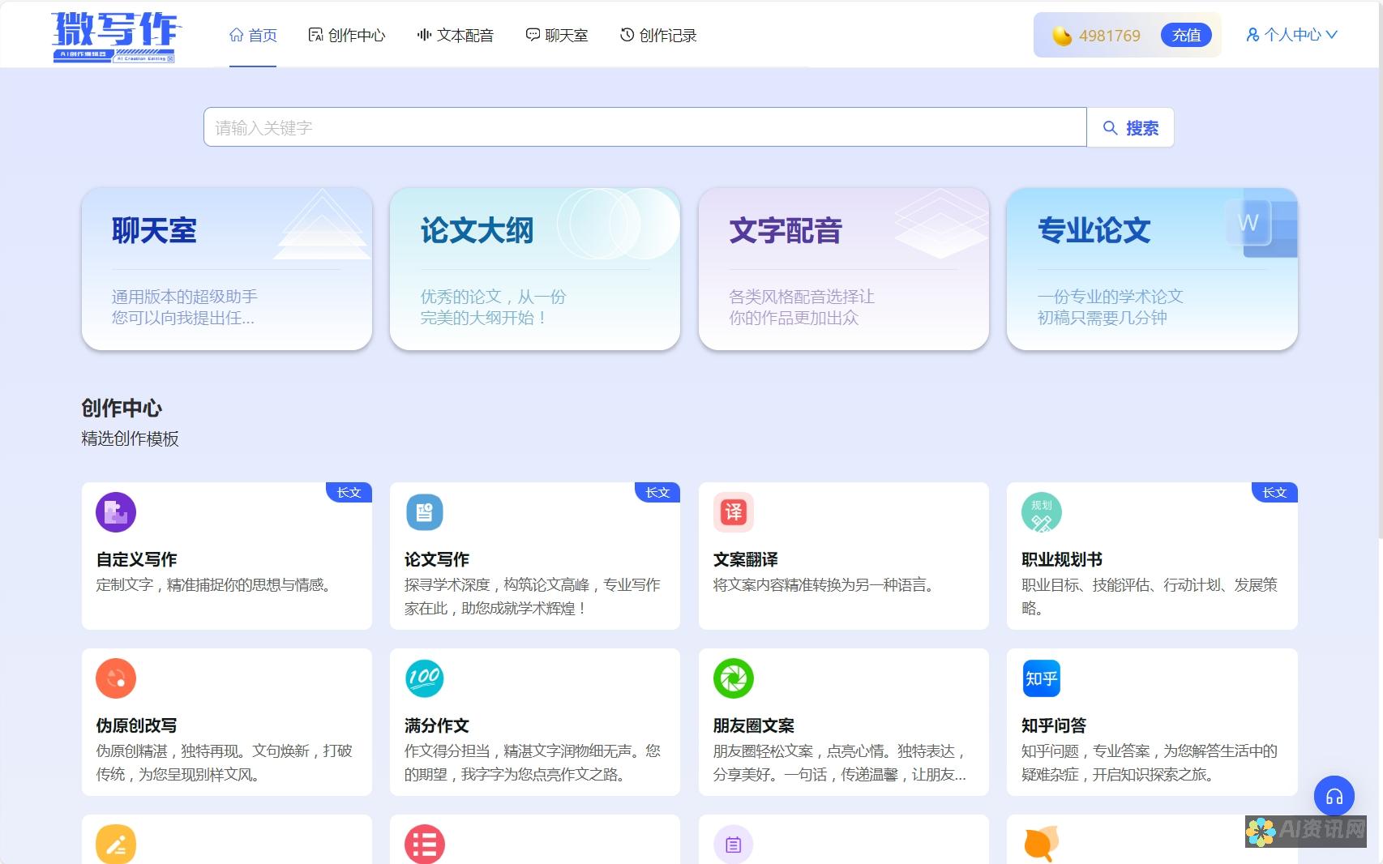Open the 朋友圈文案 template title
The image size is (1383, 864).
click(754, 725)
